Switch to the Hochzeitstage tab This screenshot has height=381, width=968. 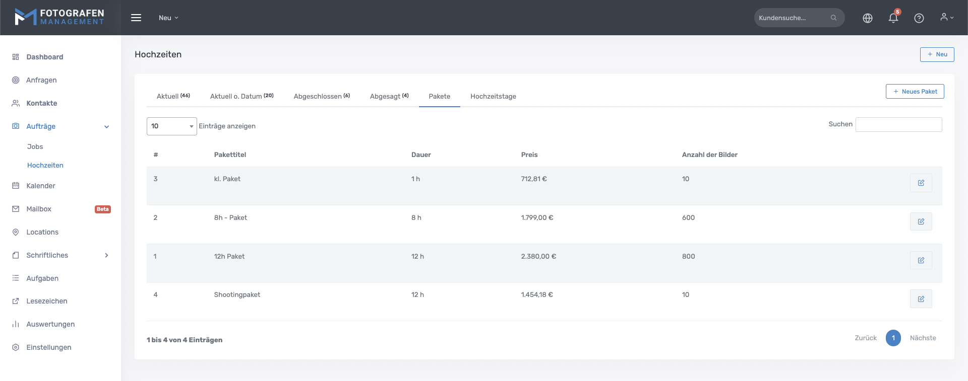pyautogui.click(x=493, y=96)
